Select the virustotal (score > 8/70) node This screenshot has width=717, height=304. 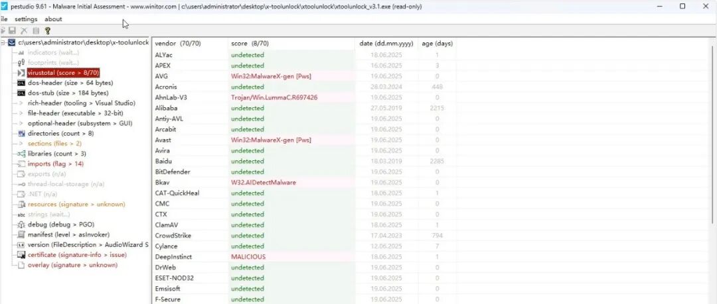tap(63, 73)
